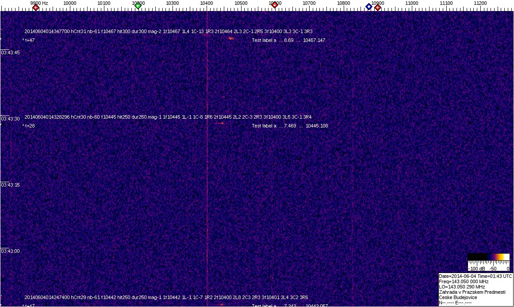Select the blue diamond frequency marker

(368, 7)
